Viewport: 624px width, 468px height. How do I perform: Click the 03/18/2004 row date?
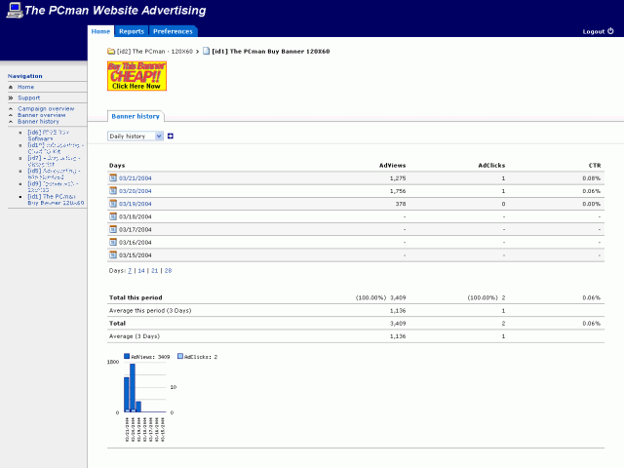pos(135,216)
